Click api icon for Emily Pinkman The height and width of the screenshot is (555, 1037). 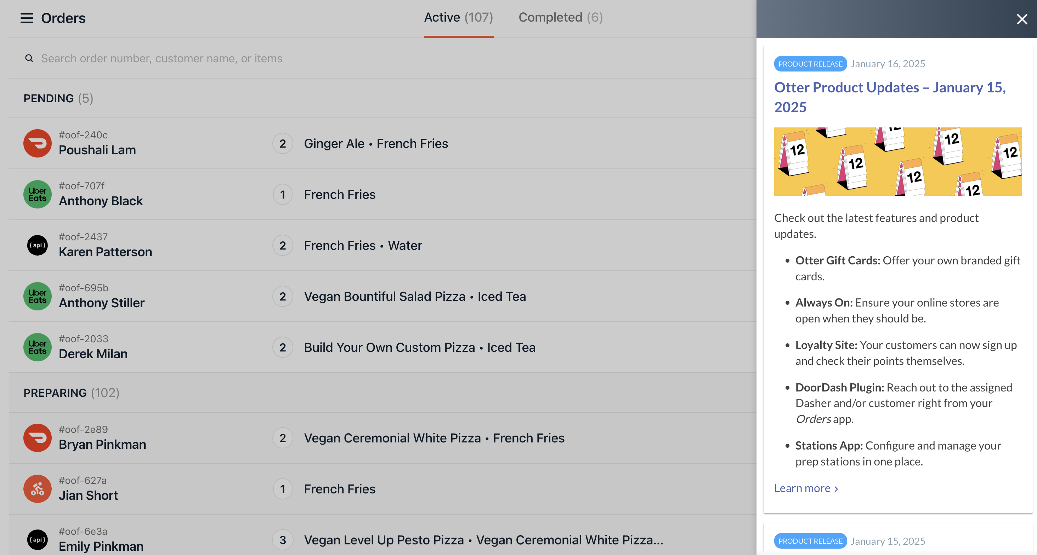[38, 540]
